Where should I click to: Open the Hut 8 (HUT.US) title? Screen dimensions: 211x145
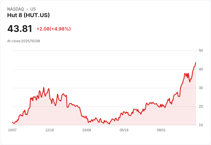point(28,15)
